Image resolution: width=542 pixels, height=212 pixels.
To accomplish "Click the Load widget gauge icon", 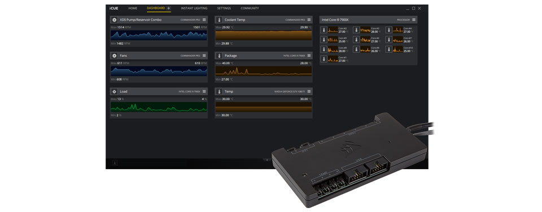I will coord(115,91).
